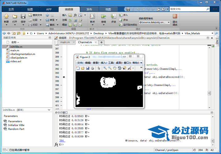Open Command Window actions menu
This screenshot has width=221, height=154.
[212, 113]
